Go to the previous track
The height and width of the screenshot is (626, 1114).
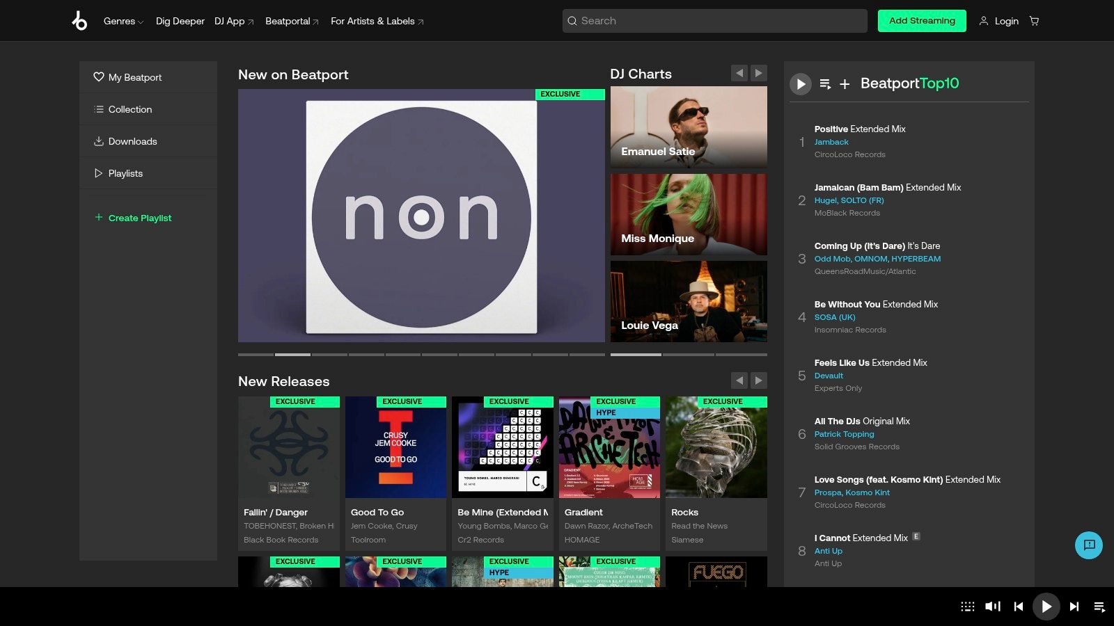tap(1019, 606)
